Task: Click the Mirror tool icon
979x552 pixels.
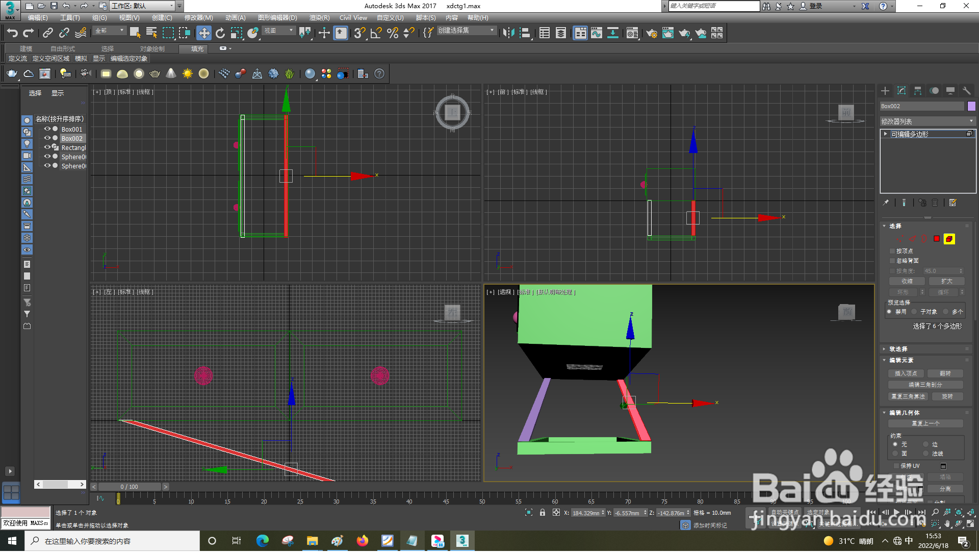Action: coord(508,33)
